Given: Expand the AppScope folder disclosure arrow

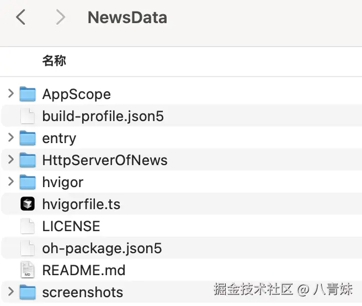Looking at the screenshot, I should (x=10, y=94).
